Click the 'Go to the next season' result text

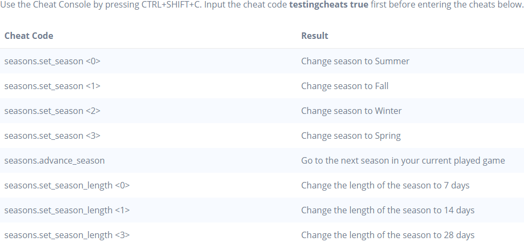[403, 160]
